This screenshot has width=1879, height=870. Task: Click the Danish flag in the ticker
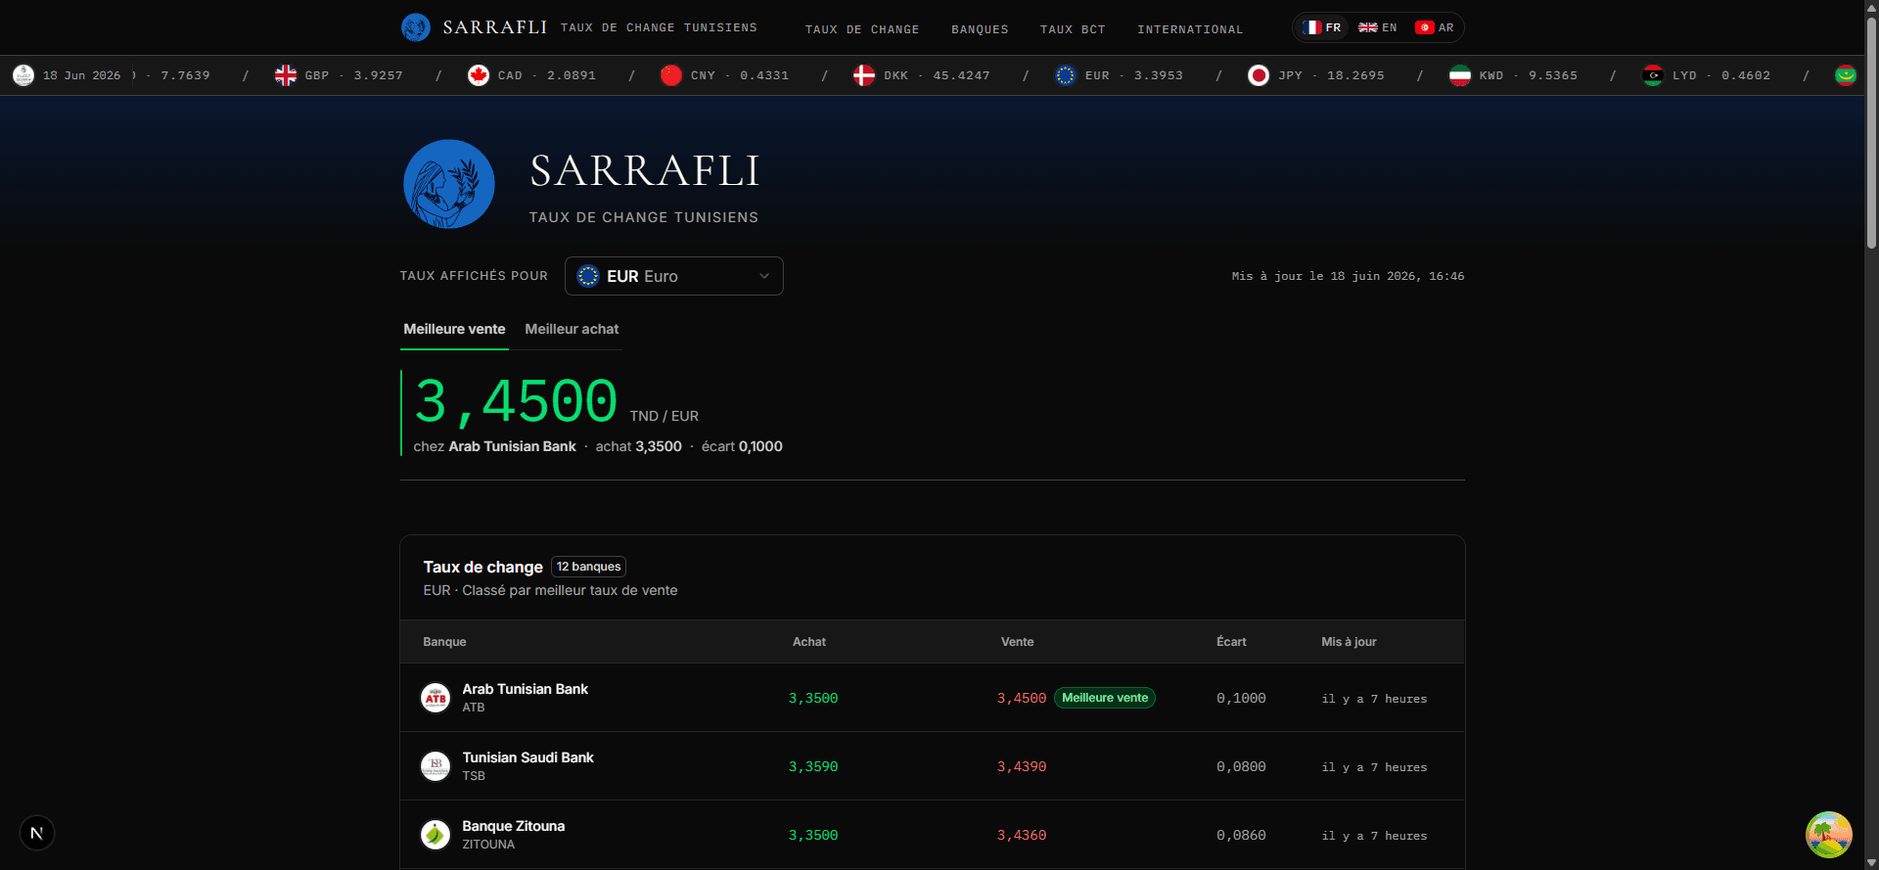click(x=864, y=75)
